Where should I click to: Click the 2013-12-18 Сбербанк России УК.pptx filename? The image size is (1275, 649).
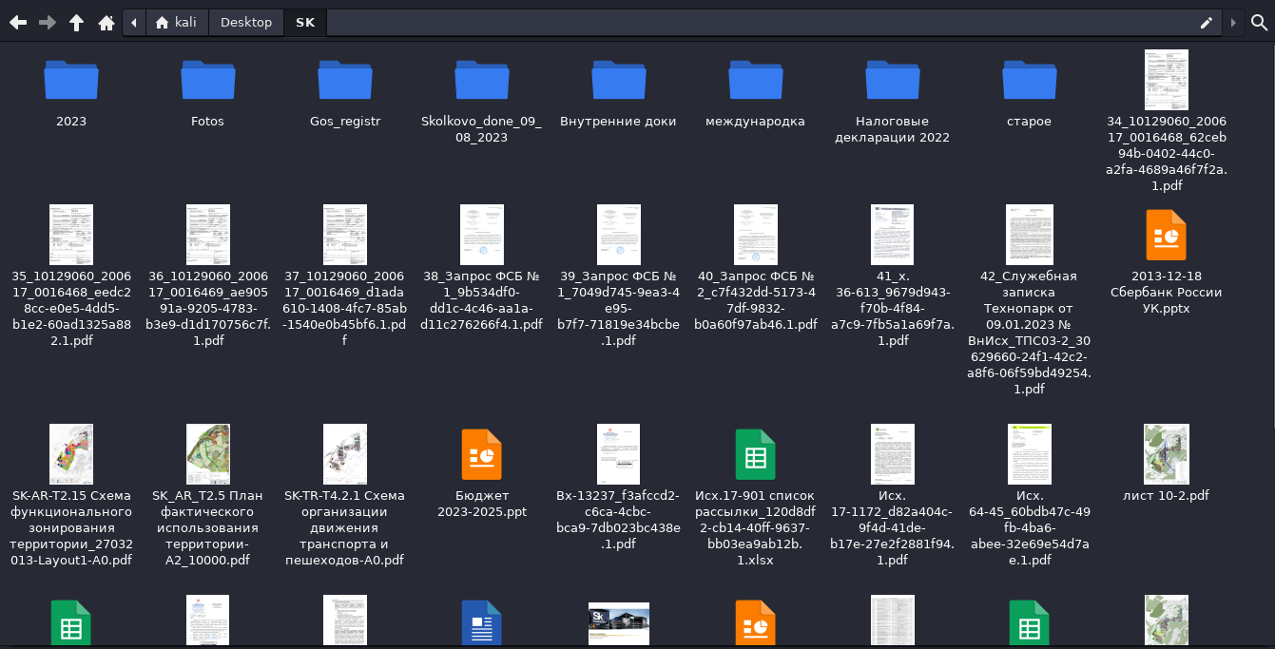(1167, 293)
